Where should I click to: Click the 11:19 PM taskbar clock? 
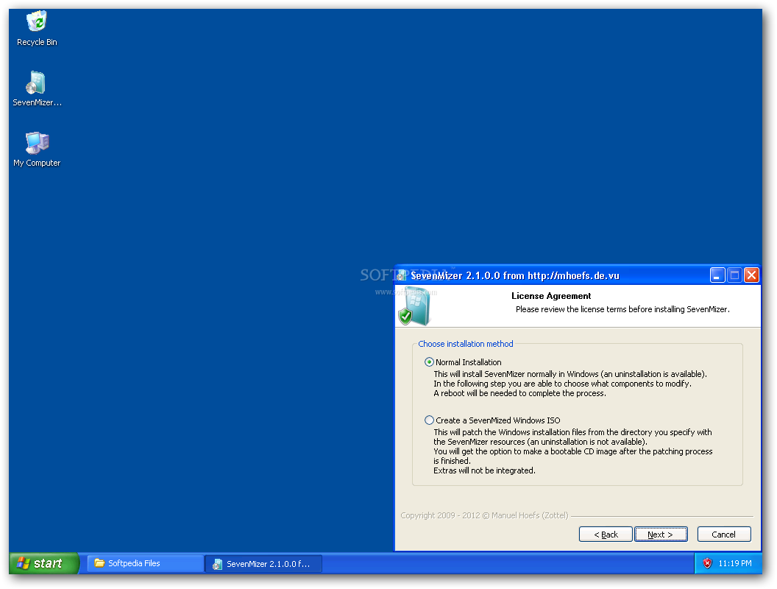click(x=735, y=563)
